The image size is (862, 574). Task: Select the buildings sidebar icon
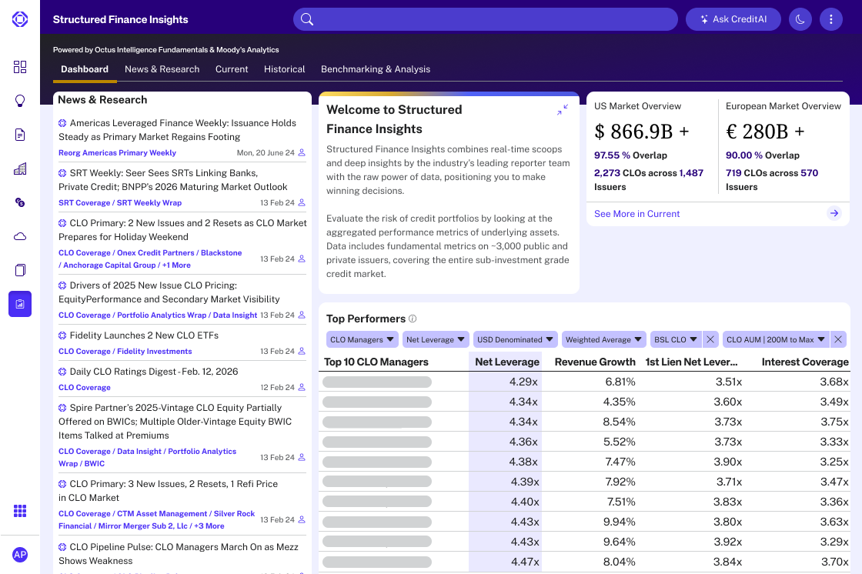(x=20, y=169)
